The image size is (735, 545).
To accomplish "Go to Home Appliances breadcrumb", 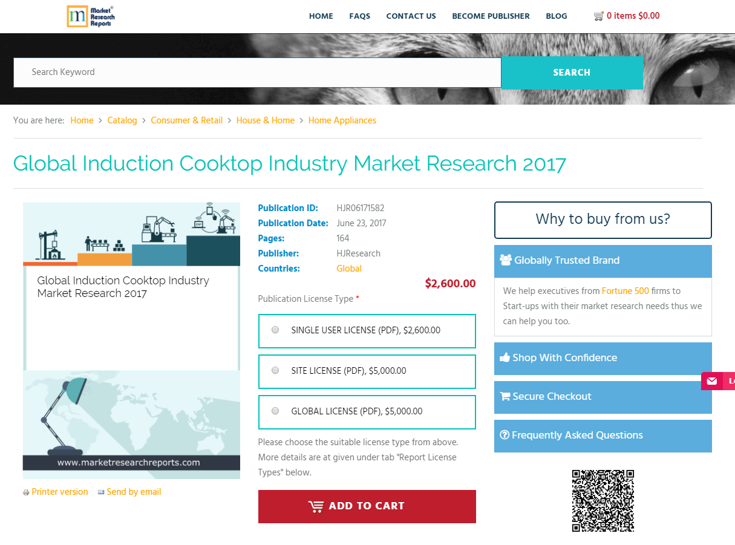I will pos(342,120).
